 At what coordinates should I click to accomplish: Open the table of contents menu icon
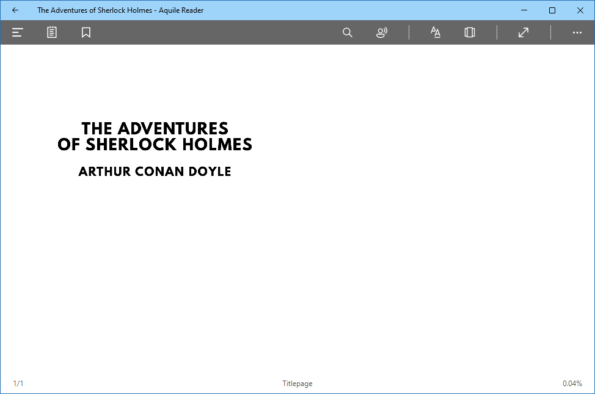click(18, 32)
